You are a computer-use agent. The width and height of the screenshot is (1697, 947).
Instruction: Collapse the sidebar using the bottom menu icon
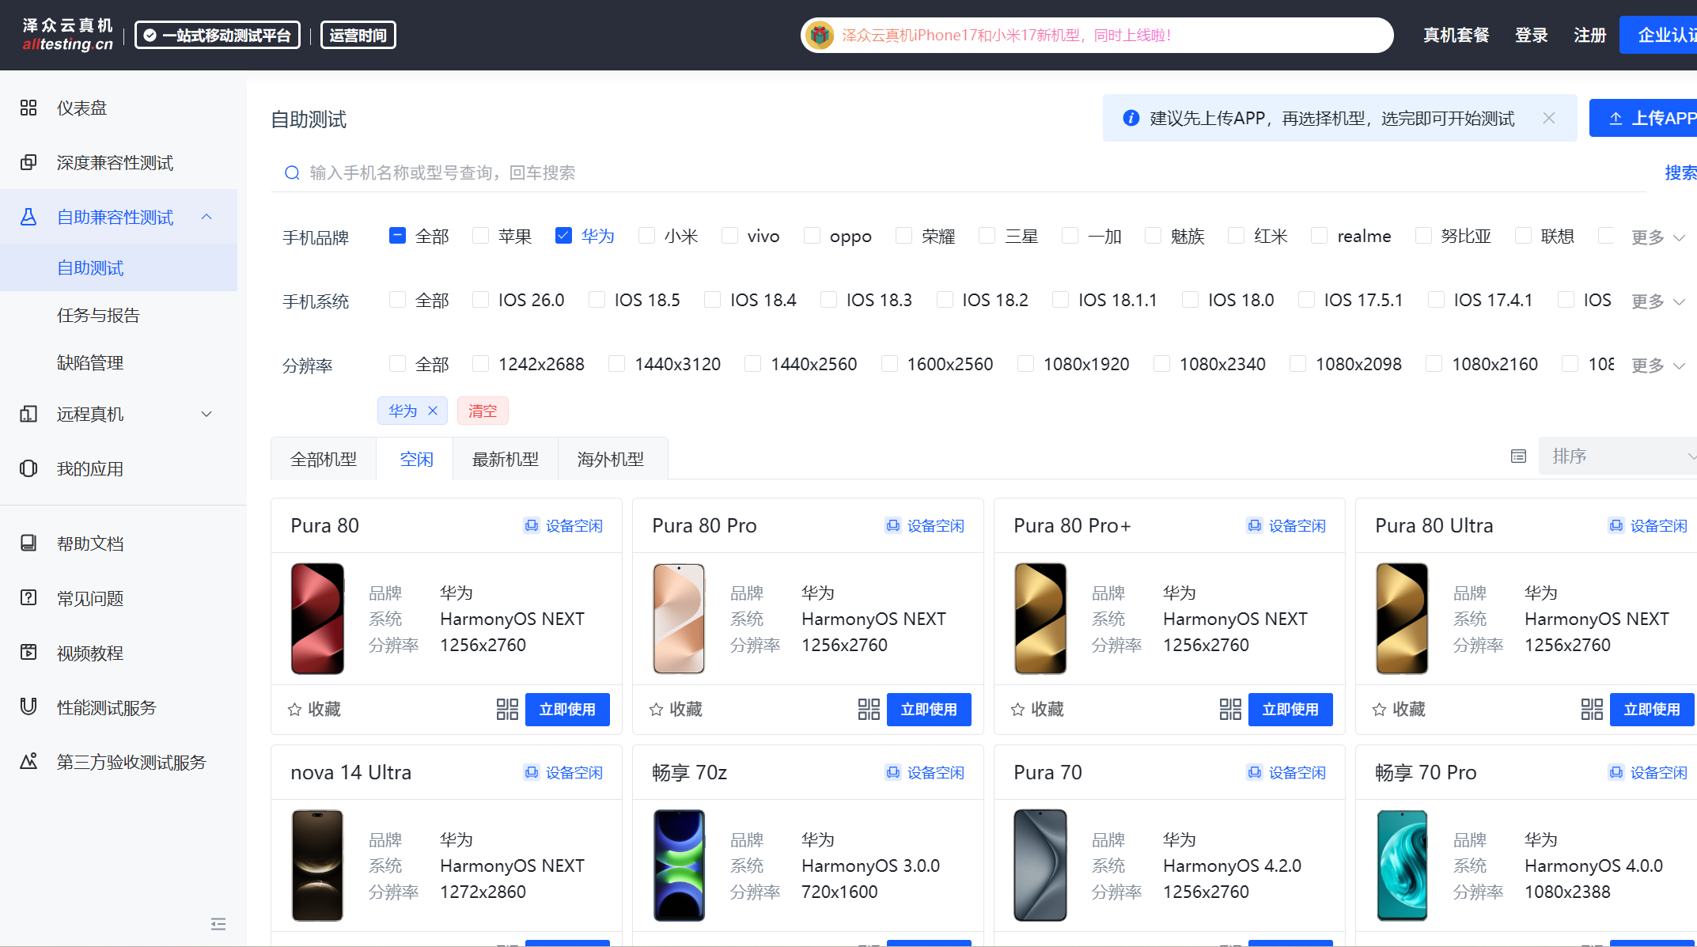tap(218, 924)
